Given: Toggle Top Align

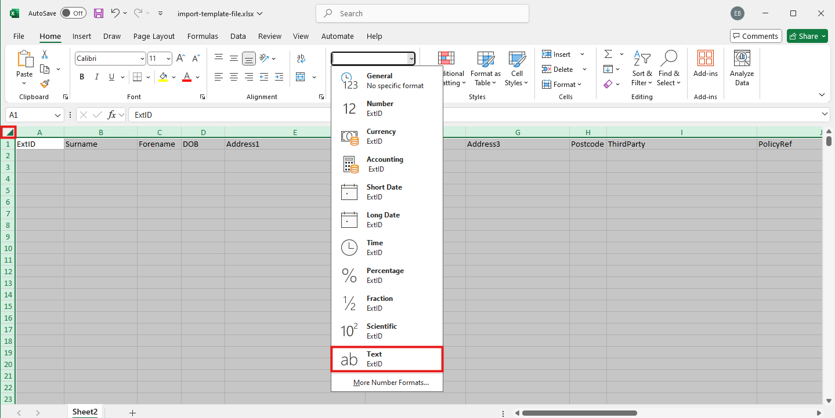Looking at the screenshot, I should [219, 58].
